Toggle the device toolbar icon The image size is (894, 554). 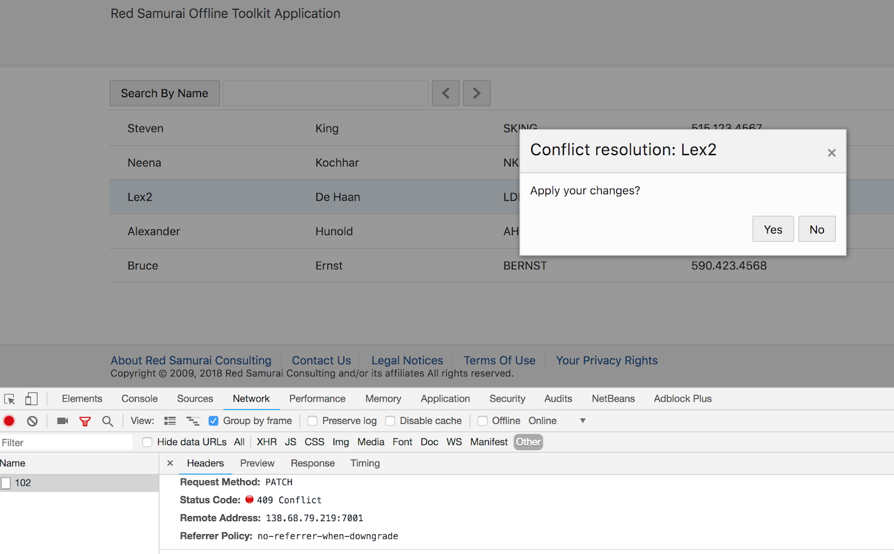click(31, 399)
